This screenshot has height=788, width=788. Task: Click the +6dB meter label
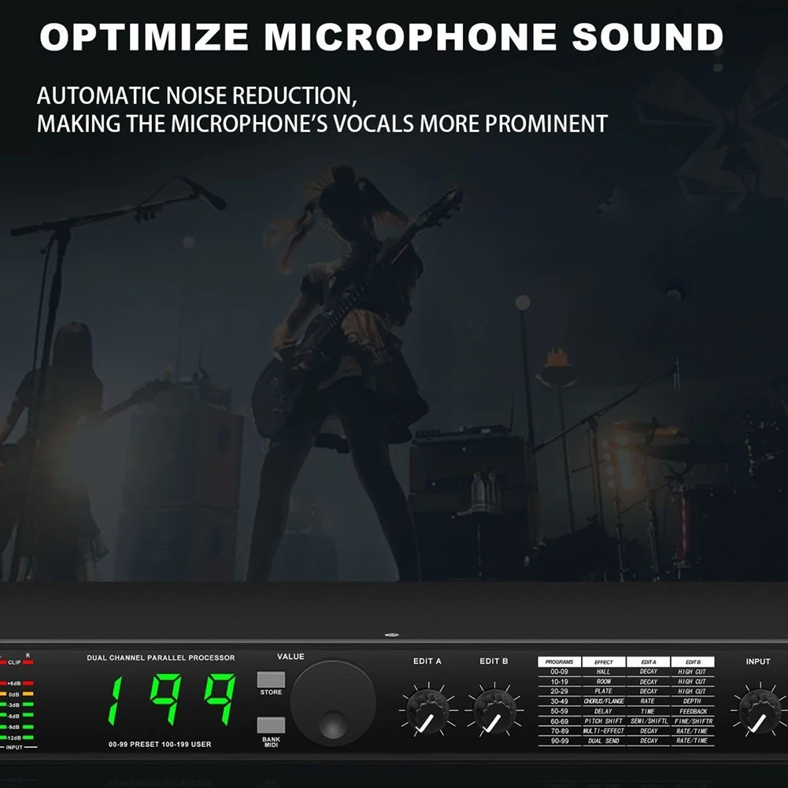14,683
